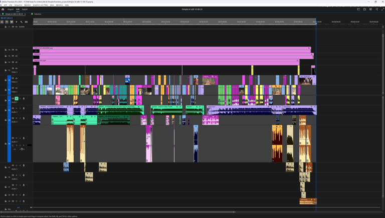Screen dimensions: 385x218
Task: Toggle Video 2 track output eye
Action: [17, 78]
